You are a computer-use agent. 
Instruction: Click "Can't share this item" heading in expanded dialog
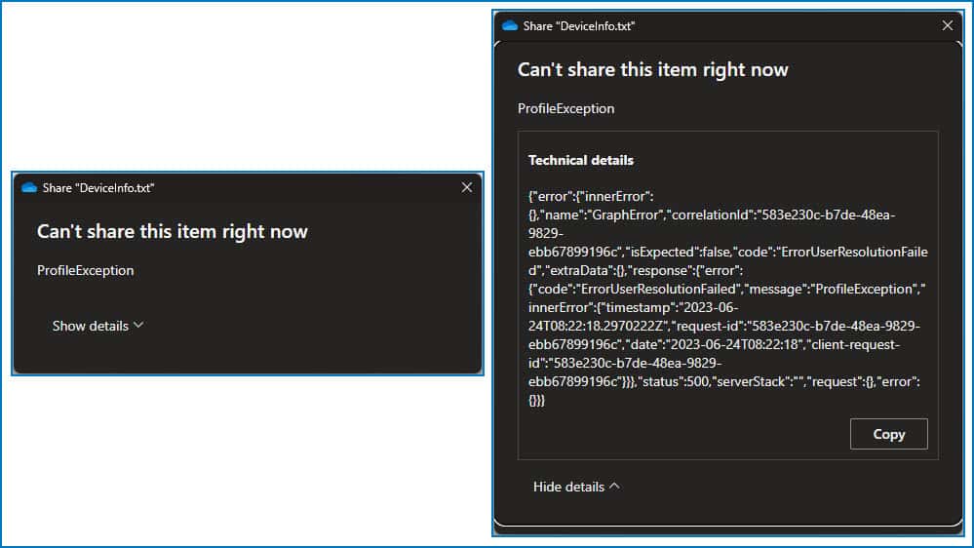[x=653, y=69]
